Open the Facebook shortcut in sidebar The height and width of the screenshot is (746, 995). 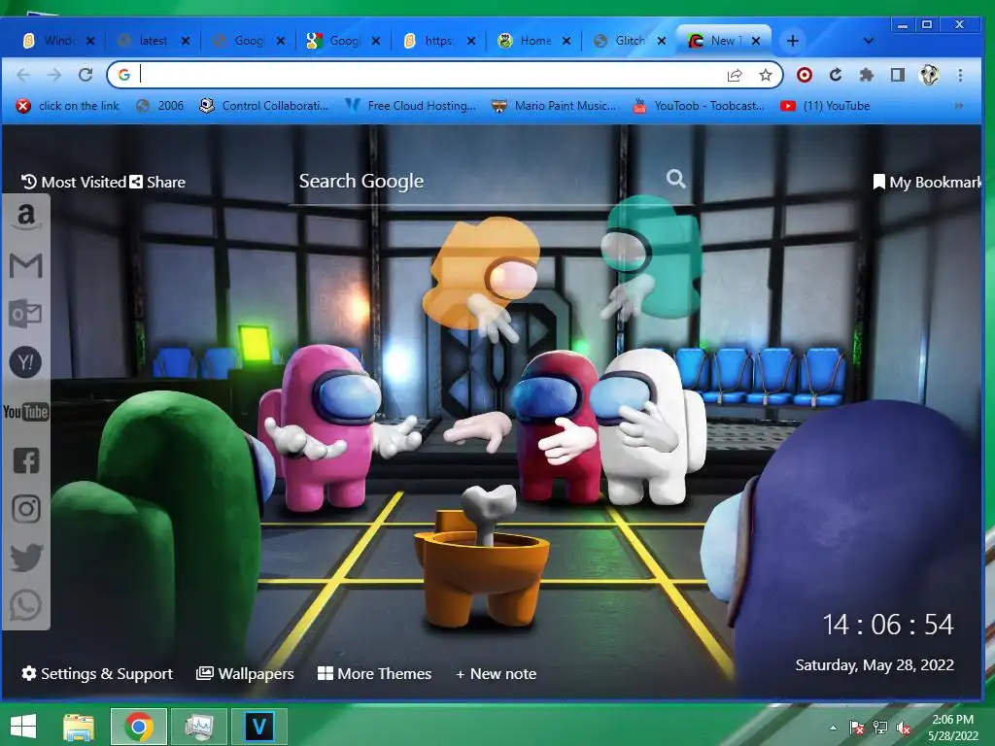click(26, 460)
